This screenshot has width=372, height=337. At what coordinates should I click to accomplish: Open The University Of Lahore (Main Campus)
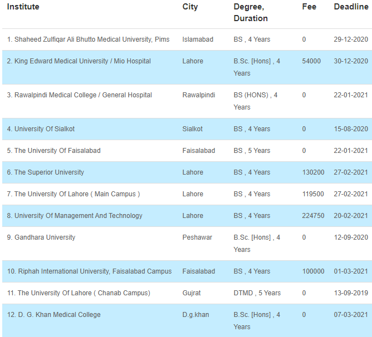[x=74, y=194]
